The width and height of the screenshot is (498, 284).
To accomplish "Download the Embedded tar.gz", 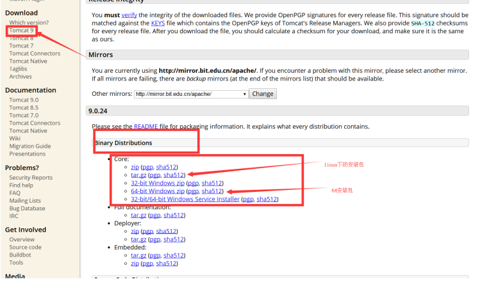I will [x=138, y=255].
